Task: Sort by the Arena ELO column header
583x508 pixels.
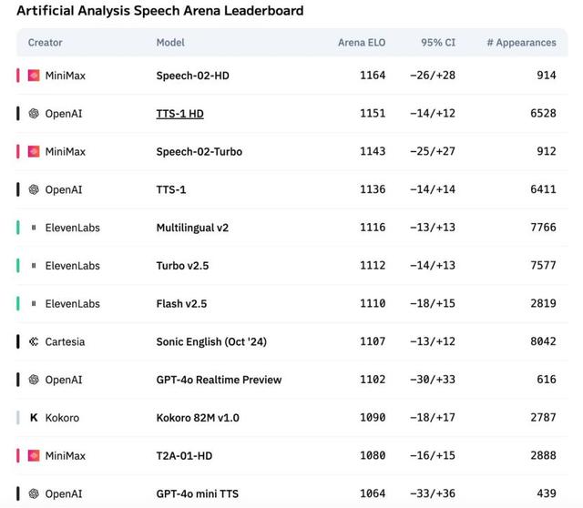Action: pyautogui.click(x=362, y=43)
